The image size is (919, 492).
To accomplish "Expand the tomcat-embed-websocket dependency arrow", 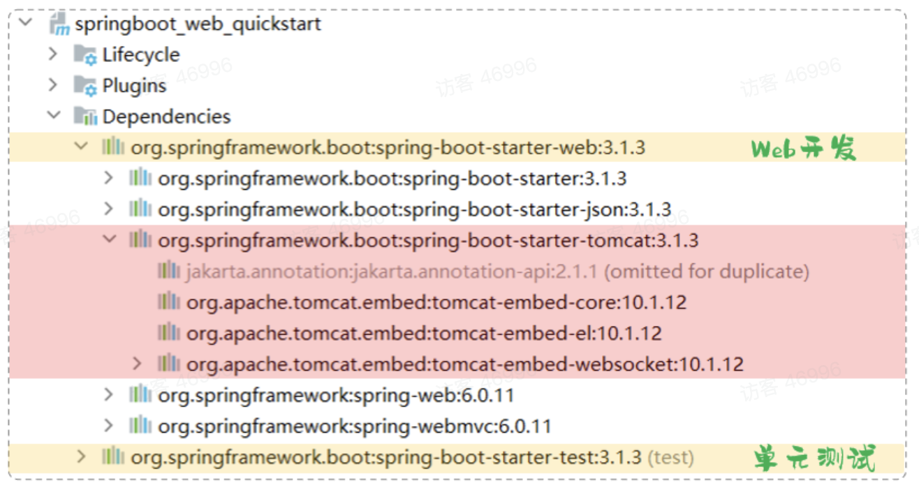I will [136, 364].
